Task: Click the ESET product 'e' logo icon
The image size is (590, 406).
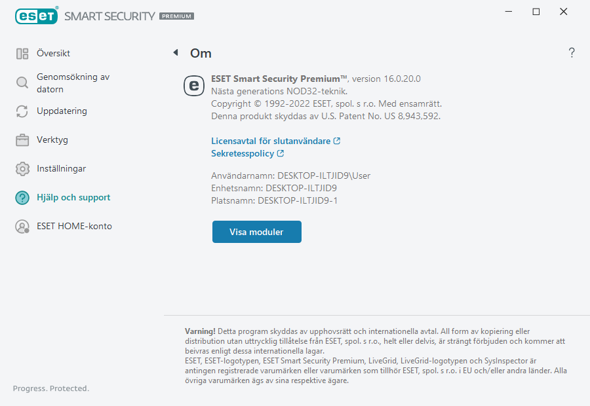Action: 193,85
